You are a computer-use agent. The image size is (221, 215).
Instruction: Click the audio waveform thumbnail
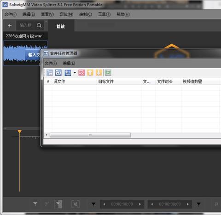pyautogui.click(x=22, y=53)
